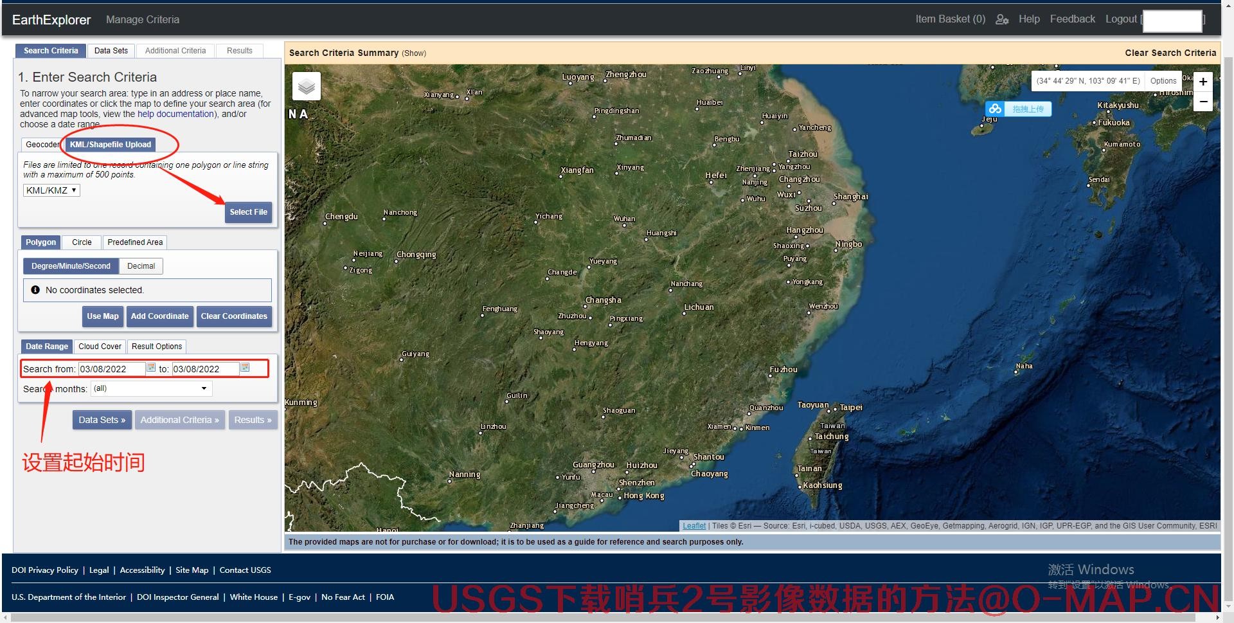This screenshot has width=1234, height=623.
Task: Click the user account icon
Action: click(x=1001, y=19)
